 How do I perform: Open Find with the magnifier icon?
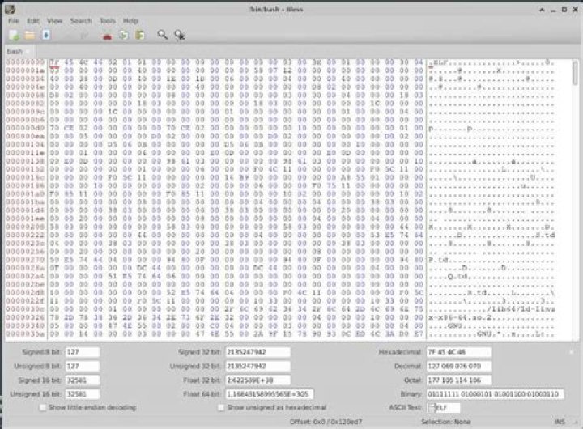click(163, 35)
